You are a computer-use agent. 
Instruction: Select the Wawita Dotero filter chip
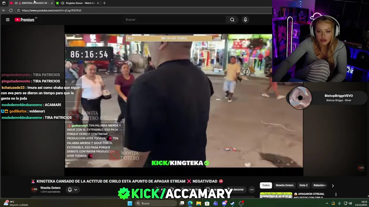[x=285, y=185]
